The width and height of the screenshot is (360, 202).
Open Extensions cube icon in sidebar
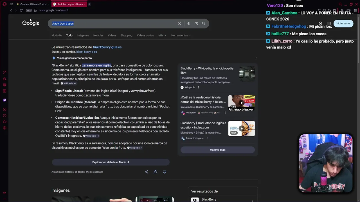[x=4, y=122]
